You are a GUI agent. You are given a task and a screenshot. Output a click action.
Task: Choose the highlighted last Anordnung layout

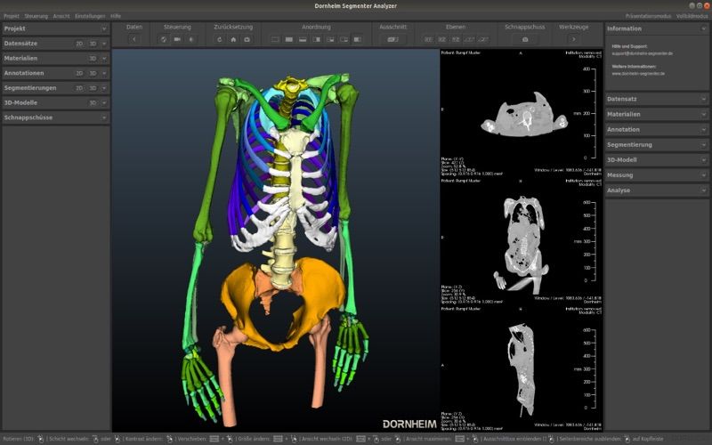coord(358,39)
